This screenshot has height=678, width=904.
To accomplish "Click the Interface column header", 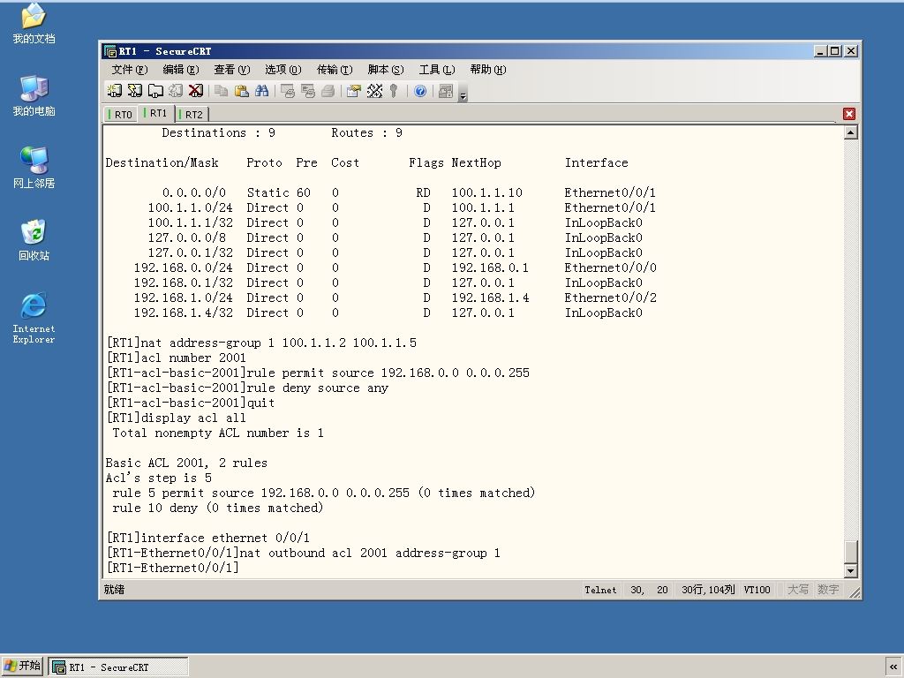I will click(596, 162).
